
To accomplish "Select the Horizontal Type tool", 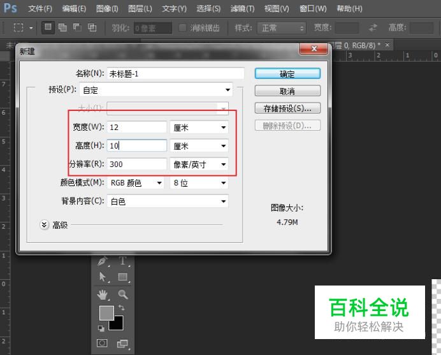I will pos(123,261).
